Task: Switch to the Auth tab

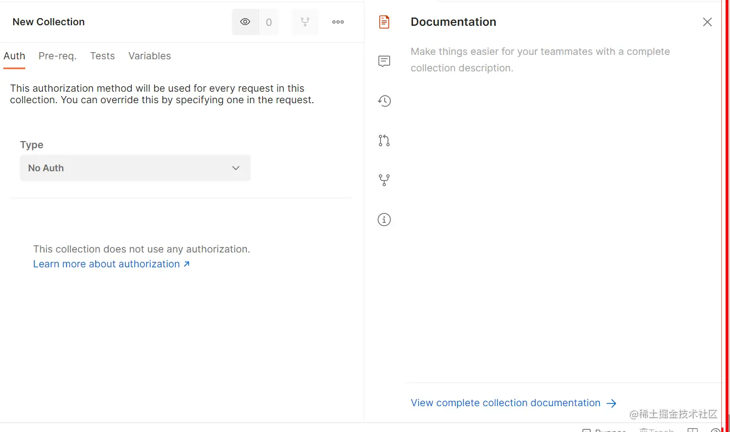Action: pyautogui.click(x=14, y=56)
